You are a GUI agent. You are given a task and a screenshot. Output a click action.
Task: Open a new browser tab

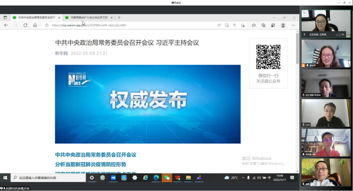tap(119, 18)
